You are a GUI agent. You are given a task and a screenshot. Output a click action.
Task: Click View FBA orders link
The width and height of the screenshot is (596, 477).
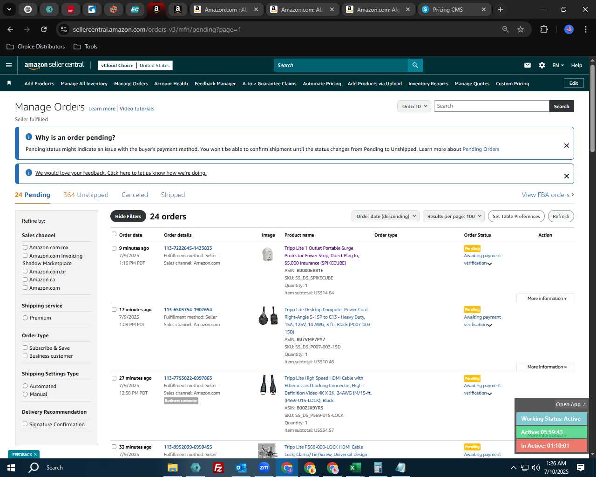(548, 195)
